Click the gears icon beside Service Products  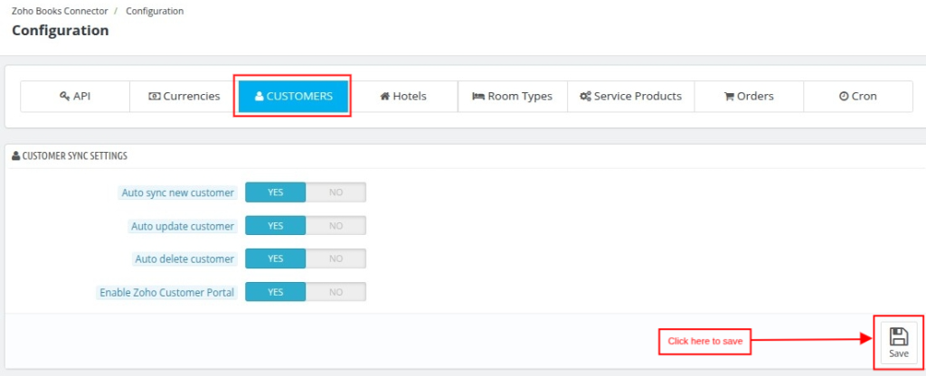(x=585, y=96)
